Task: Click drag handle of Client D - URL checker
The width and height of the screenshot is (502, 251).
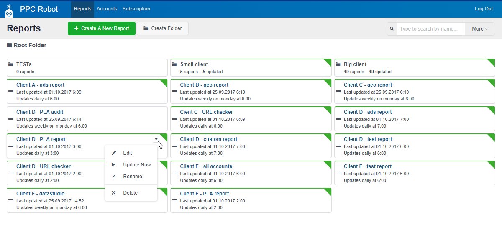Action: 11,173
